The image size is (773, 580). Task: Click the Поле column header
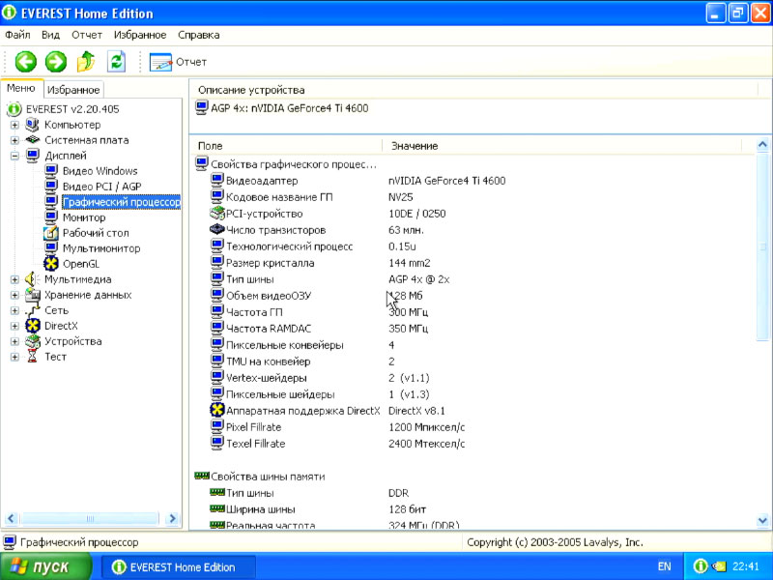[x=210, y=146]
